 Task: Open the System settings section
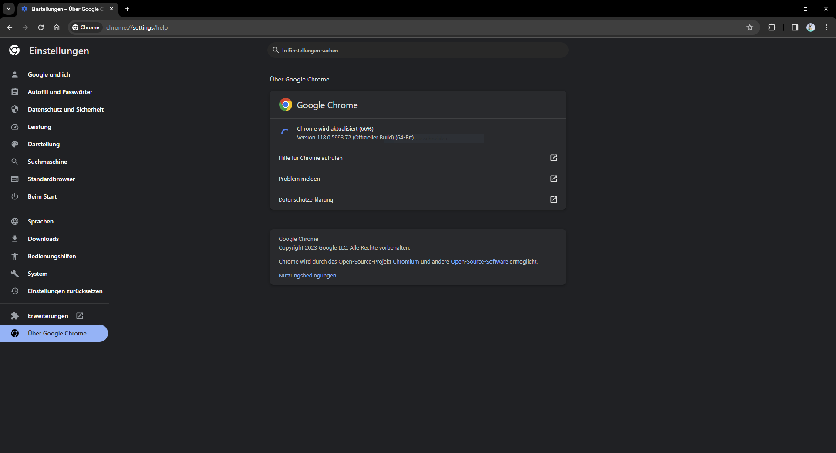pos(54,274)
